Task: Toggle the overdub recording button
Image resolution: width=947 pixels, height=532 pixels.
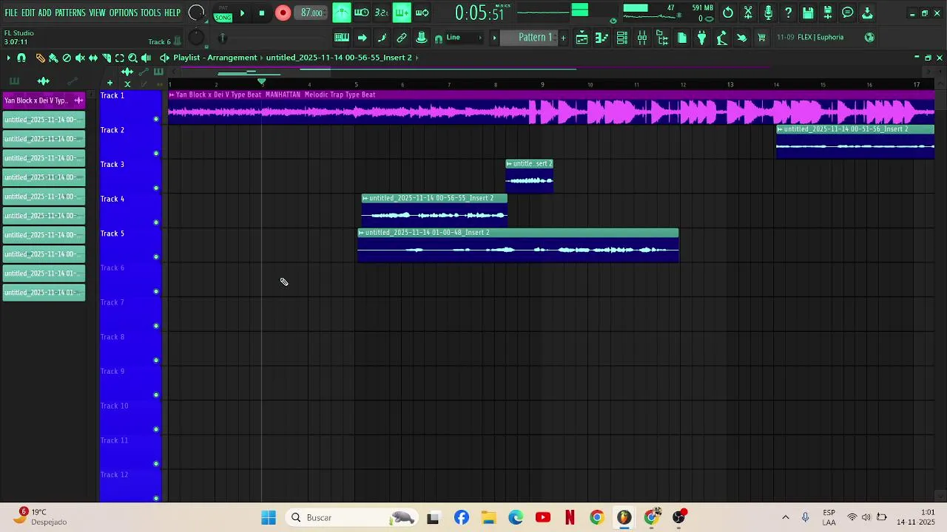Action: [x=402, y=13]
